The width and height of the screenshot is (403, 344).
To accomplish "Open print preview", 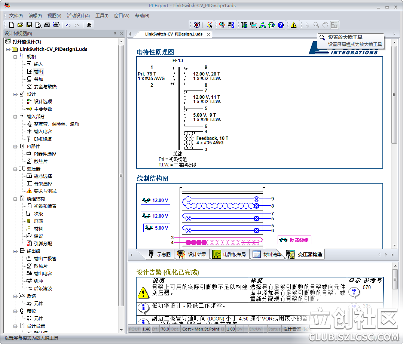I will click(x=38, y=25).
